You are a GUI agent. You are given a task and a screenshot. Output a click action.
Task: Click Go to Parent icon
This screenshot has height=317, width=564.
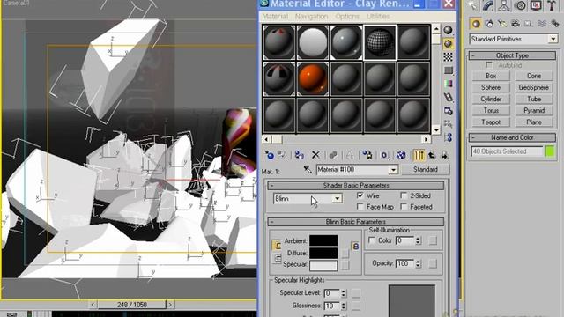[432, 155]
